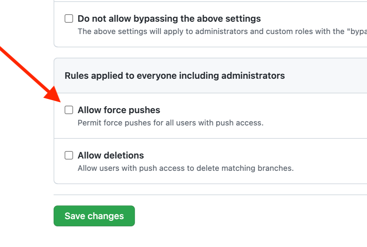Screen dimensions: 367x247
Task: Tick the Allow deletions checkbox
Action: click(69, 155)
